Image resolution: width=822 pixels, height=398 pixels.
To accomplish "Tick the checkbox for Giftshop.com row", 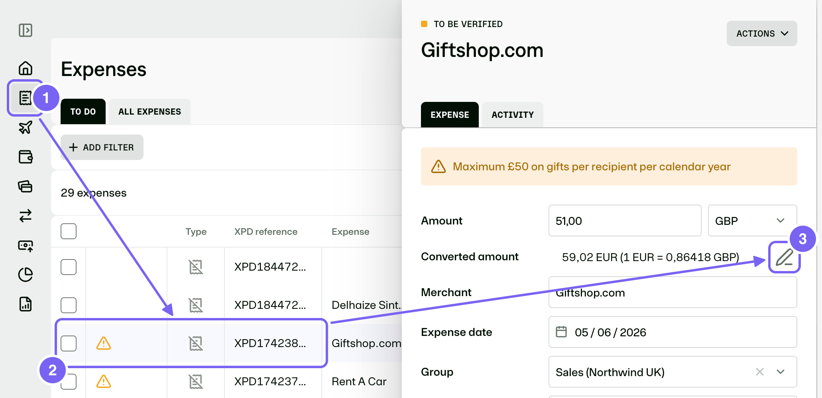I will (x=69, y=343).
